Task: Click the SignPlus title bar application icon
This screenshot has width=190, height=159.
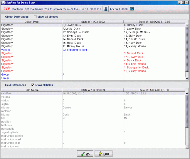Action: [x=3, y=2]
